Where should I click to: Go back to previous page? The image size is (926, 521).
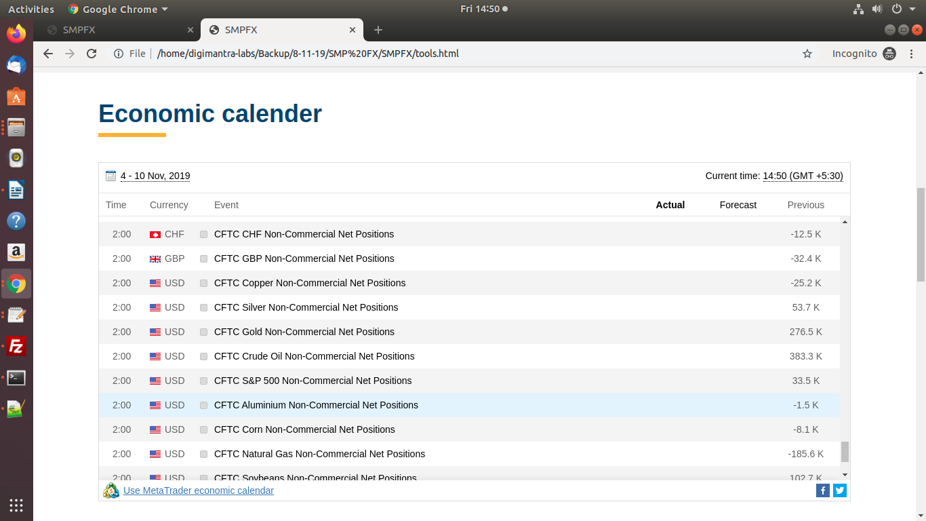coord(47,54)
